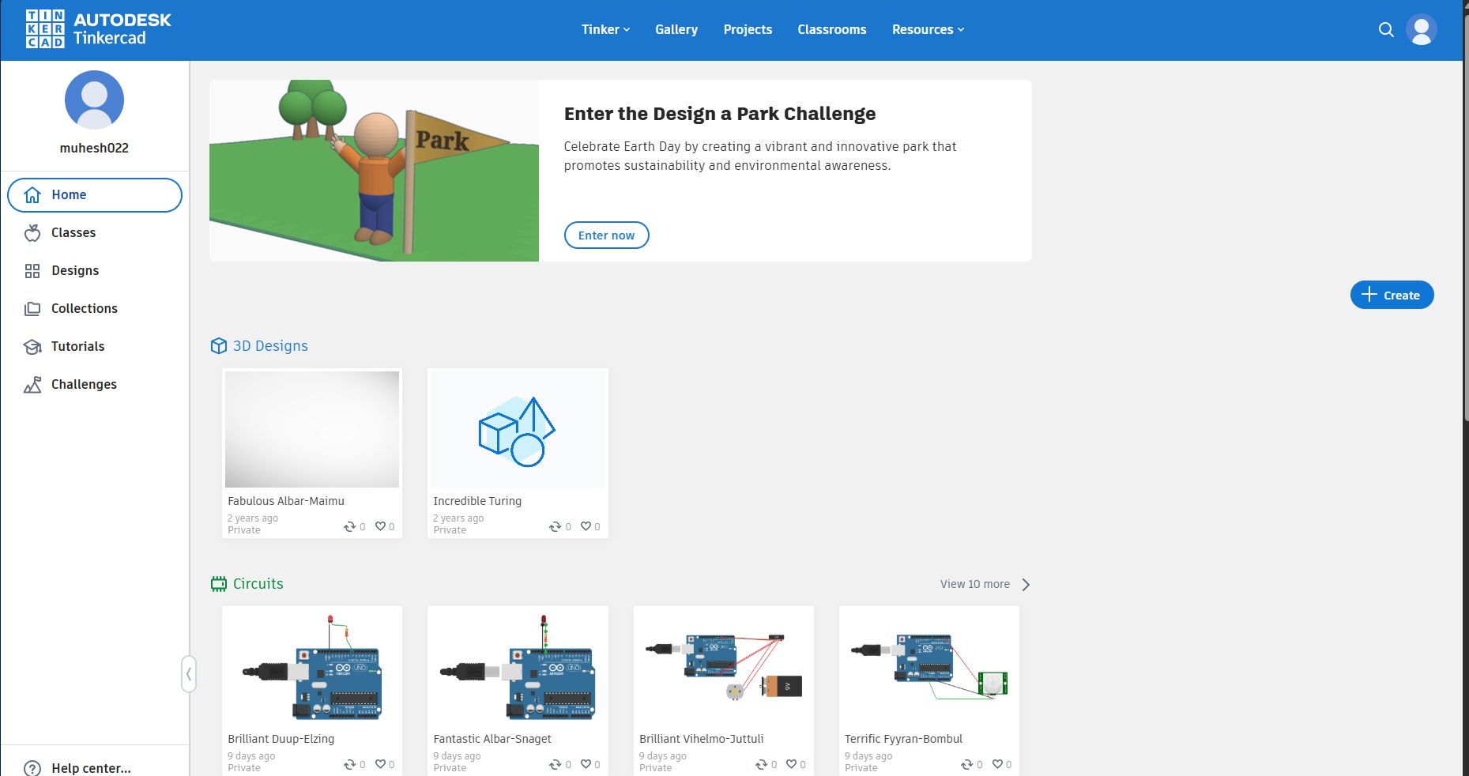This screenshot has height=776, width=1469.
Task: Open the Fantastic Albar-Snaget circuit thumbnail
Action: [518, 667]
